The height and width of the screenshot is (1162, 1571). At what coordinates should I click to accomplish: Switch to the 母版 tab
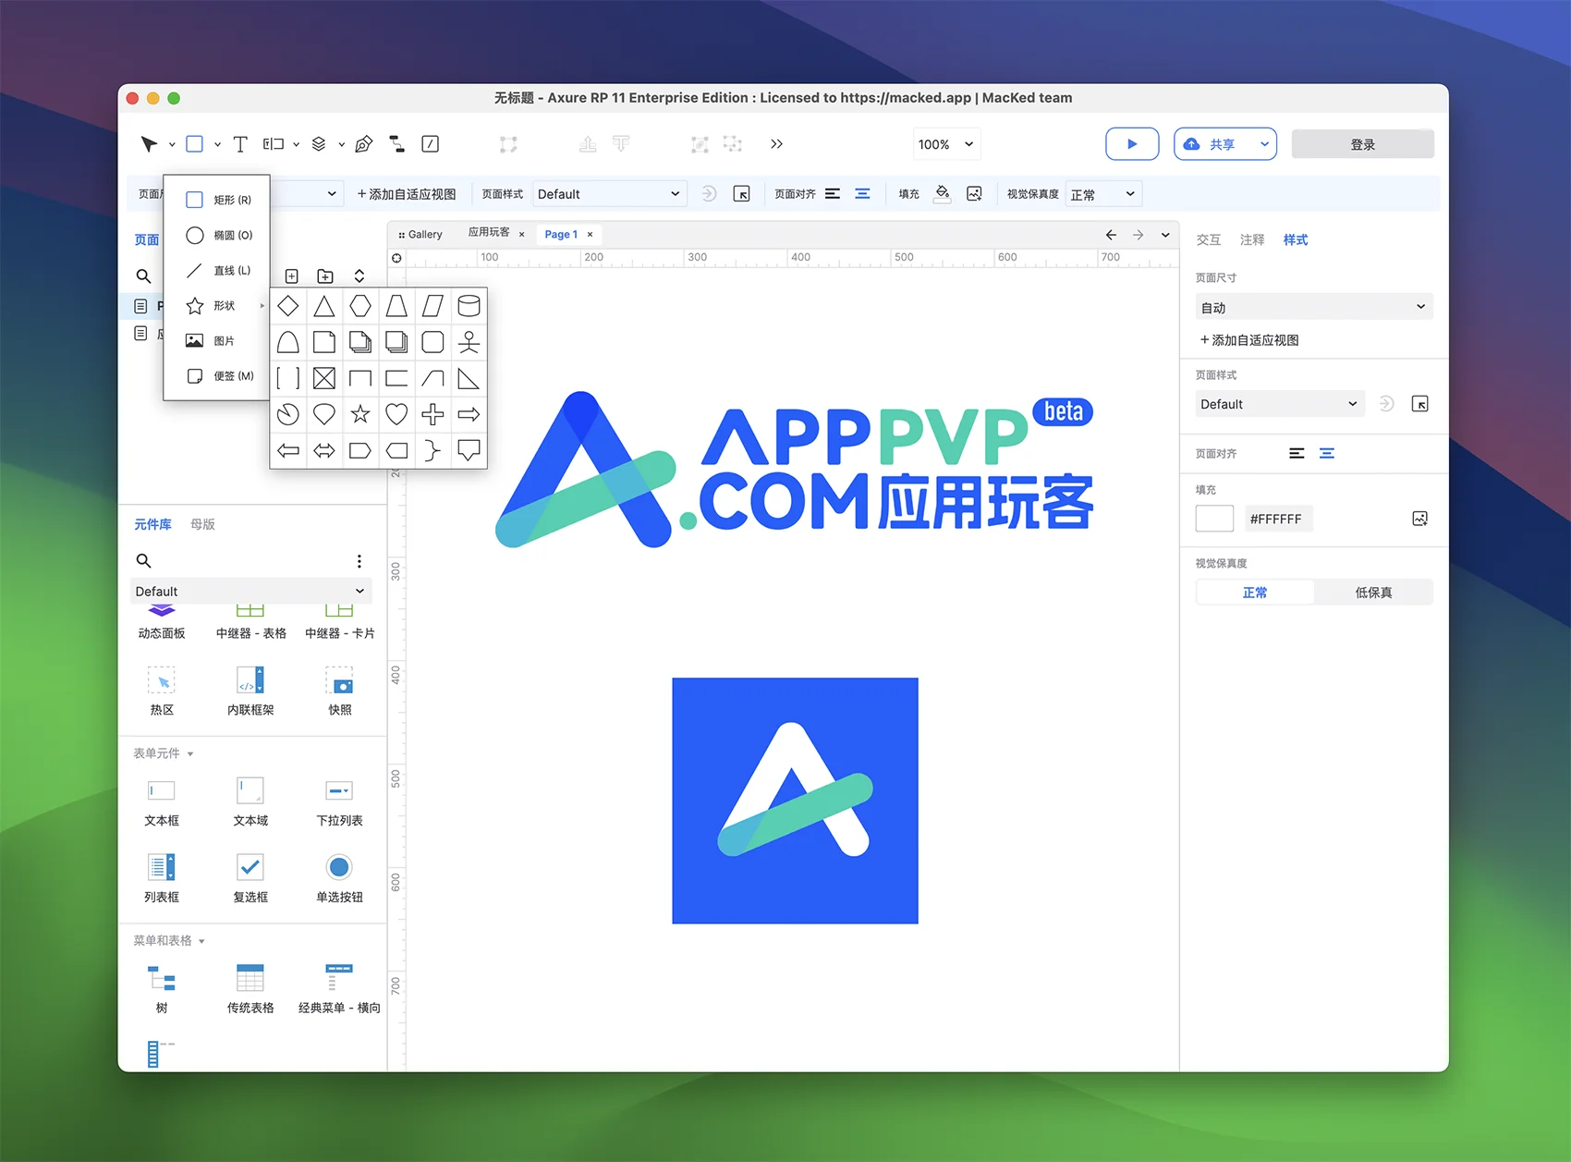[x=202, y=524]
